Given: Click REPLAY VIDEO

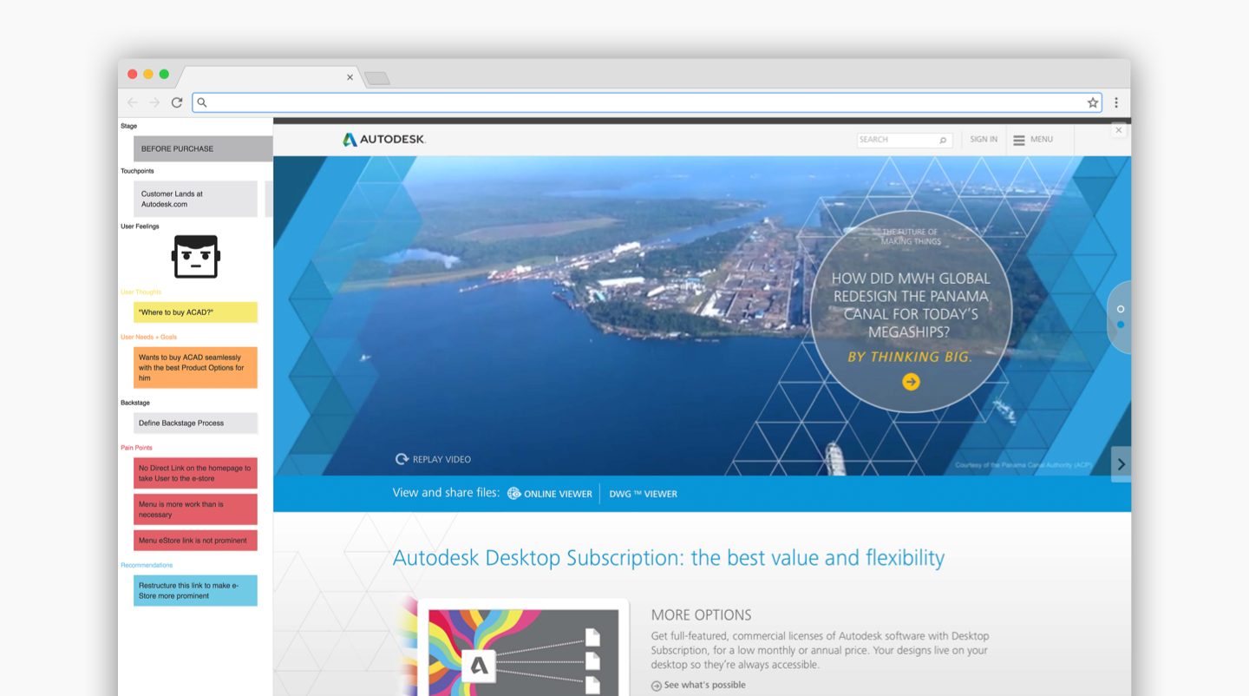Looking at the screenshot, I should pyautogui.click(x=433, y=459).
